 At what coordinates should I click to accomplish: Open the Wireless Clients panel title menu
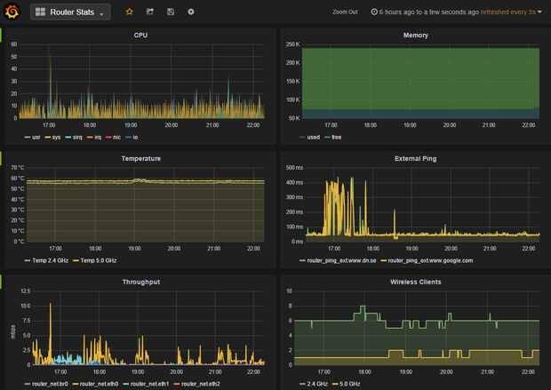[x=415, y=282]
